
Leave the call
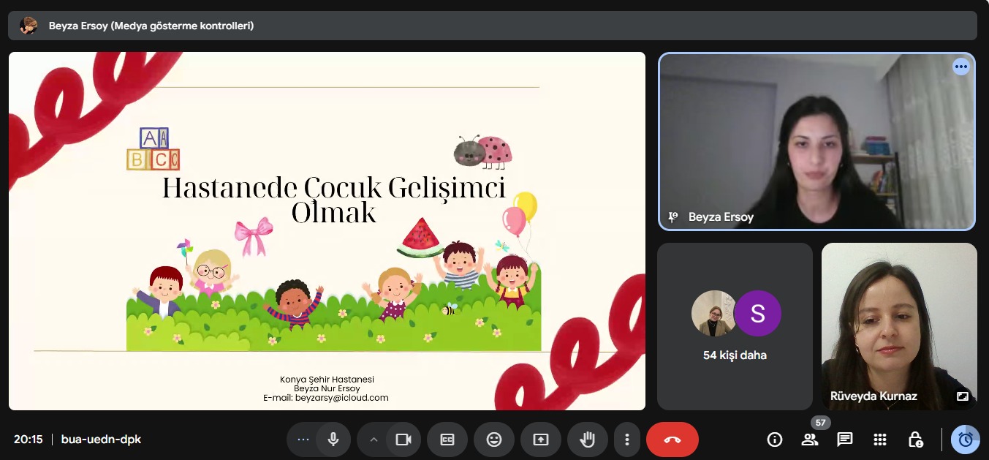(x=671, y=440)
